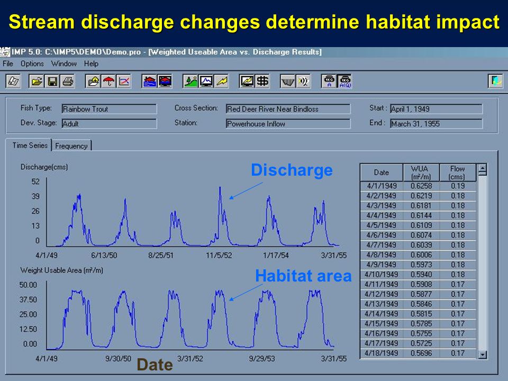The image size is (508, 381).
Task: Click the speaker sound icon
Action: tap(303, 81)
